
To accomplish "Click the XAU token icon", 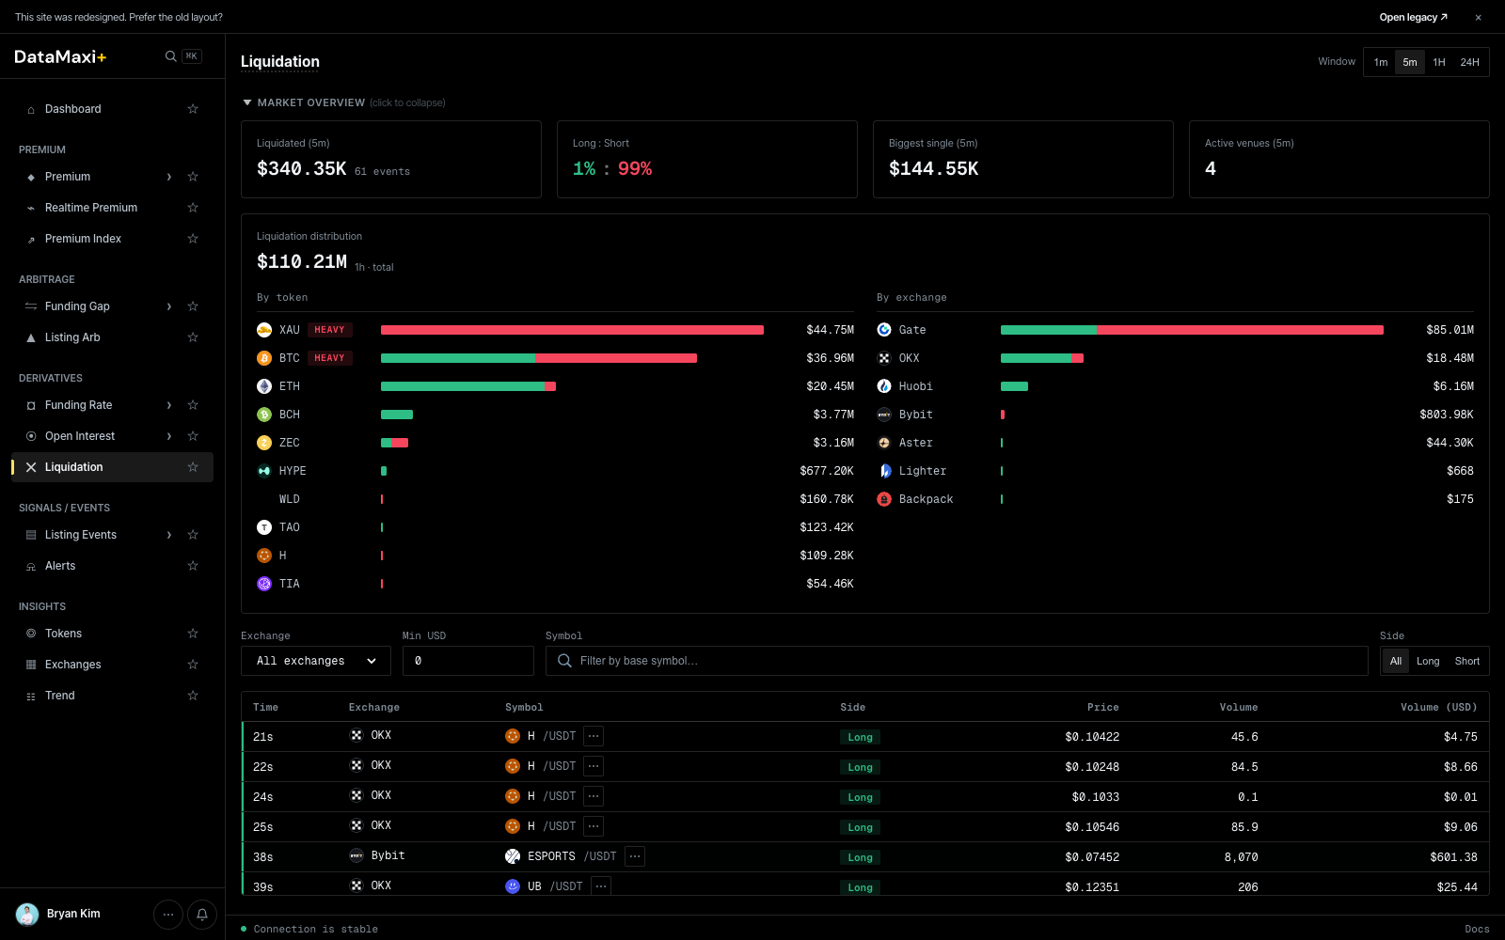I will point(264,330).
